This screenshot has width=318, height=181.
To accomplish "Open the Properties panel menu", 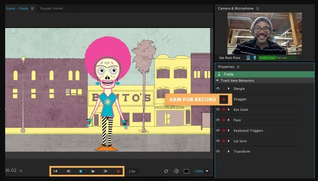I will (238, 67).
